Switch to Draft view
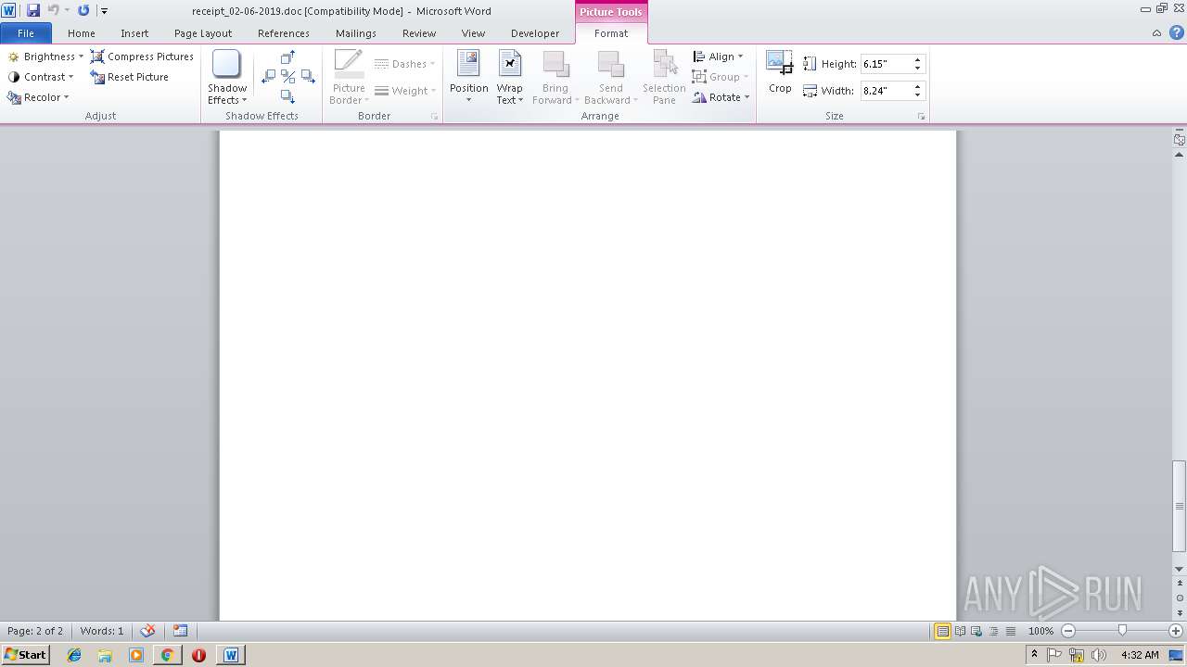The image size is (1187, 667). tap(1010, 631)
